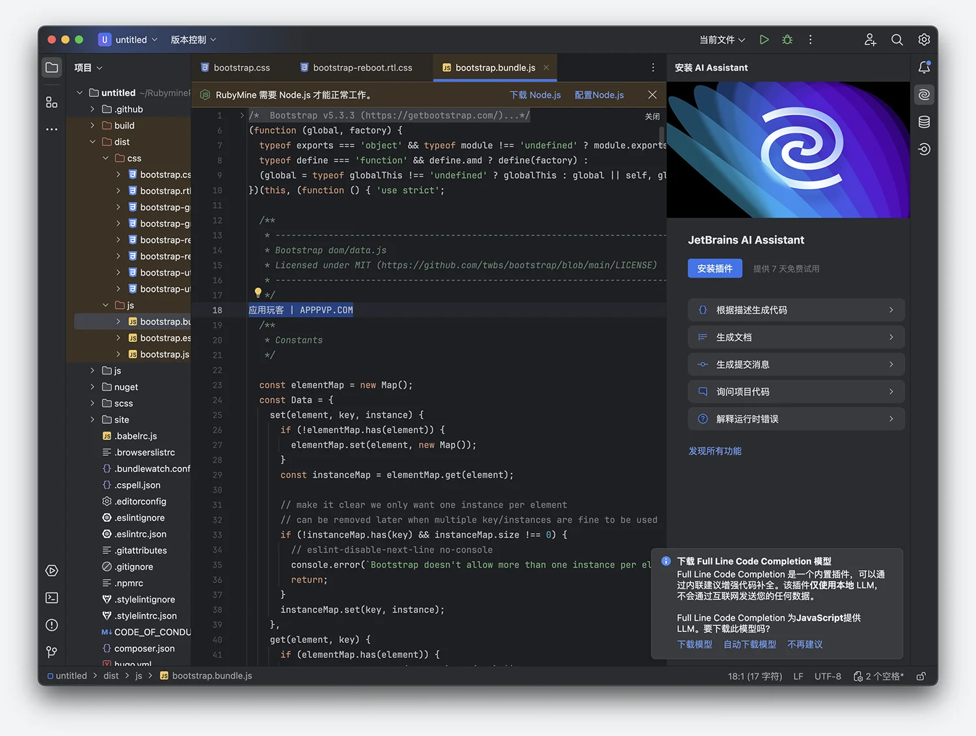This screenshot has width=976, height=736.
Task: Unfold the collapsed license comment on line 1
Action: (x=242, y=116)
